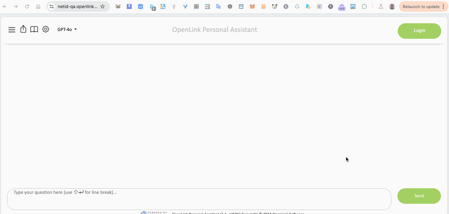Focus the question text input box
Screen dimensions: 449x214
tap(199, 199)
